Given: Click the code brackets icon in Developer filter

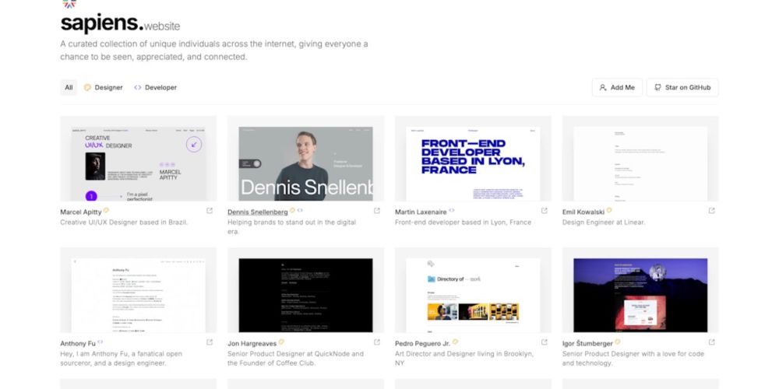Looking at the screenshot, I should (138, 87).
